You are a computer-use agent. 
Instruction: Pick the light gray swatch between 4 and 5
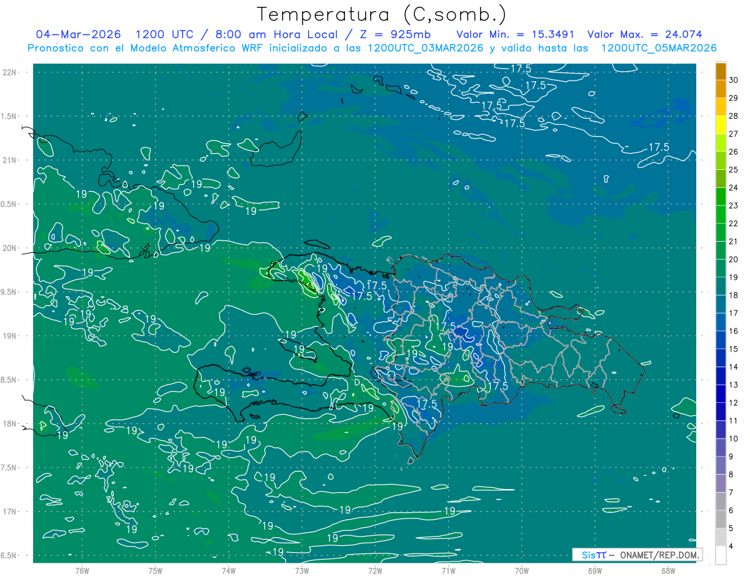pos(721,537)
